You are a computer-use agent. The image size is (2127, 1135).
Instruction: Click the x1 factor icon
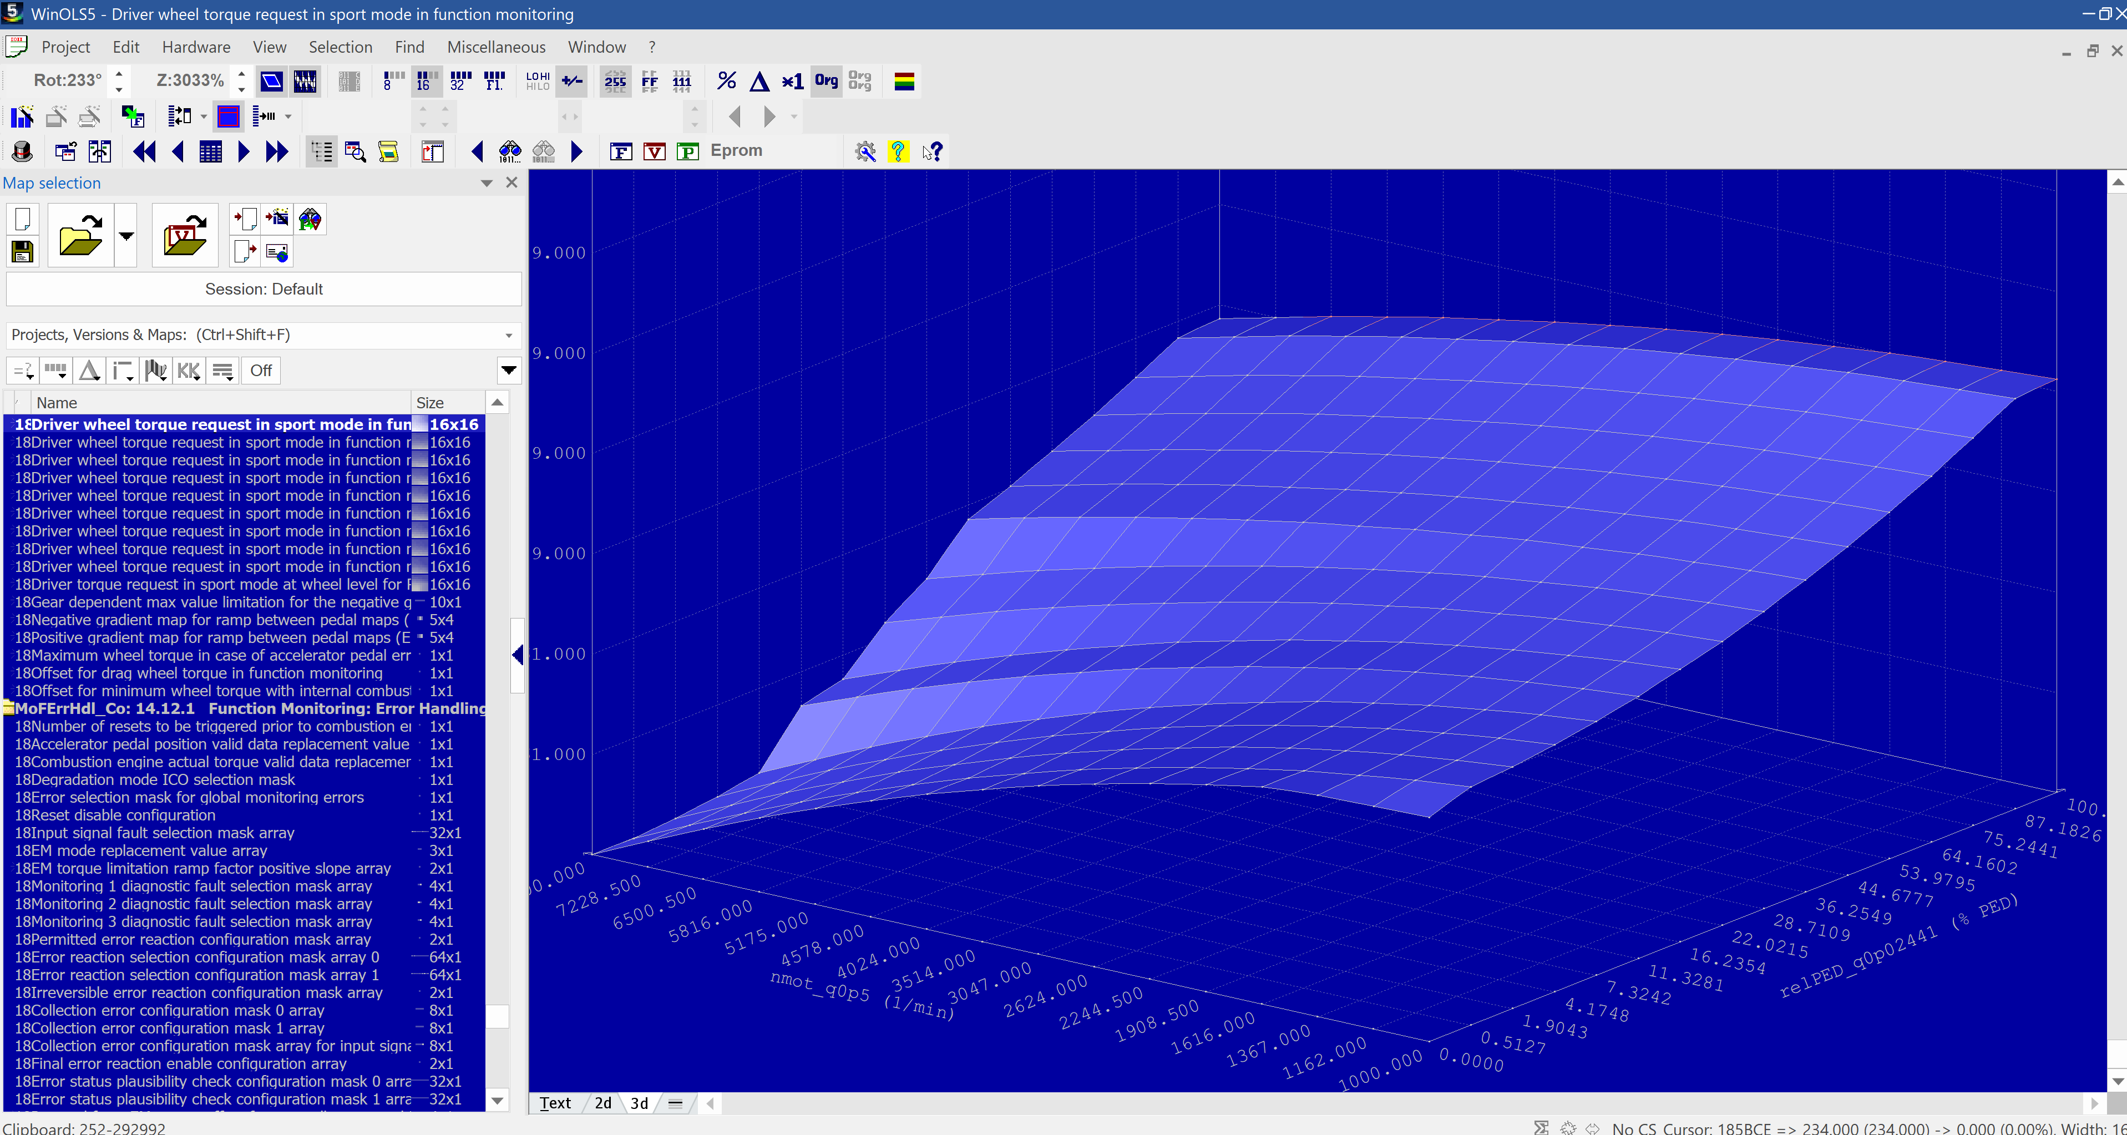pyautogui.click(x=793, y=81)
